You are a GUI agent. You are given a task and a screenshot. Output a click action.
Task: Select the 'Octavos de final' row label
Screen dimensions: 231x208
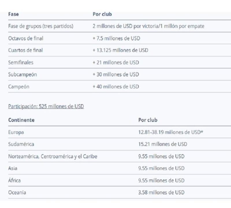(x=26, y=38)
